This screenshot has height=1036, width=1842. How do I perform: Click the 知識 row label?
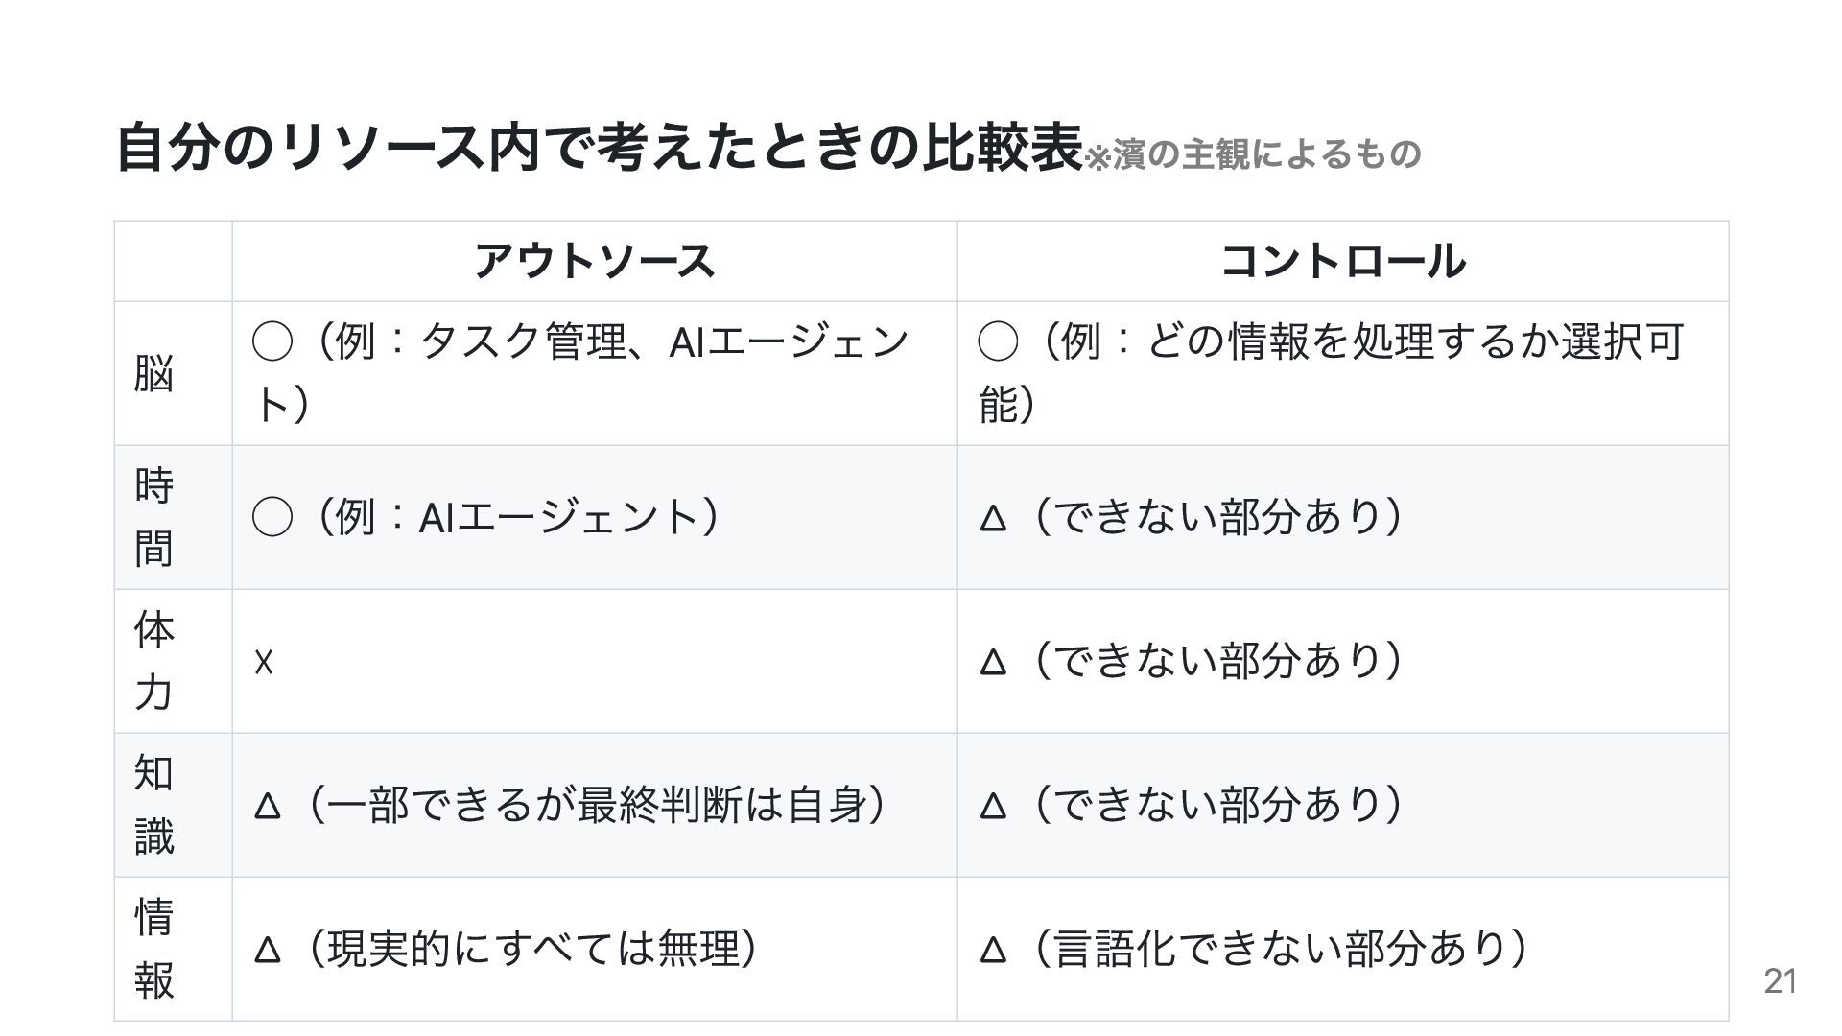(153, 805)
